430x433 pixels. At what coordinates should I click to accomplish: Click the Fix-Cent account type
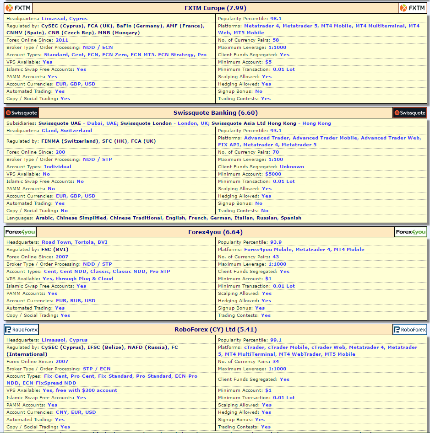(x=55, y=376)
